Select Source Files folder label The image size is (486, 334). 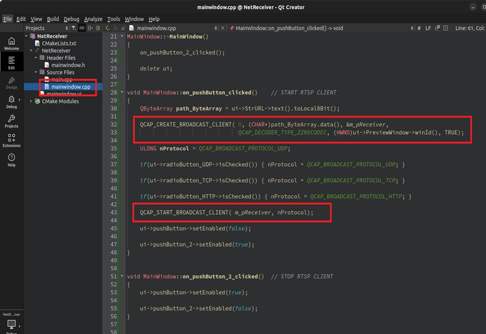(60, 72)
